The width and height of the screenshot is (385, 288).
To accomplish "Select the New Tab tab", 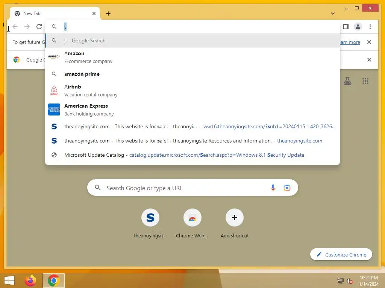I will [55, 13].
